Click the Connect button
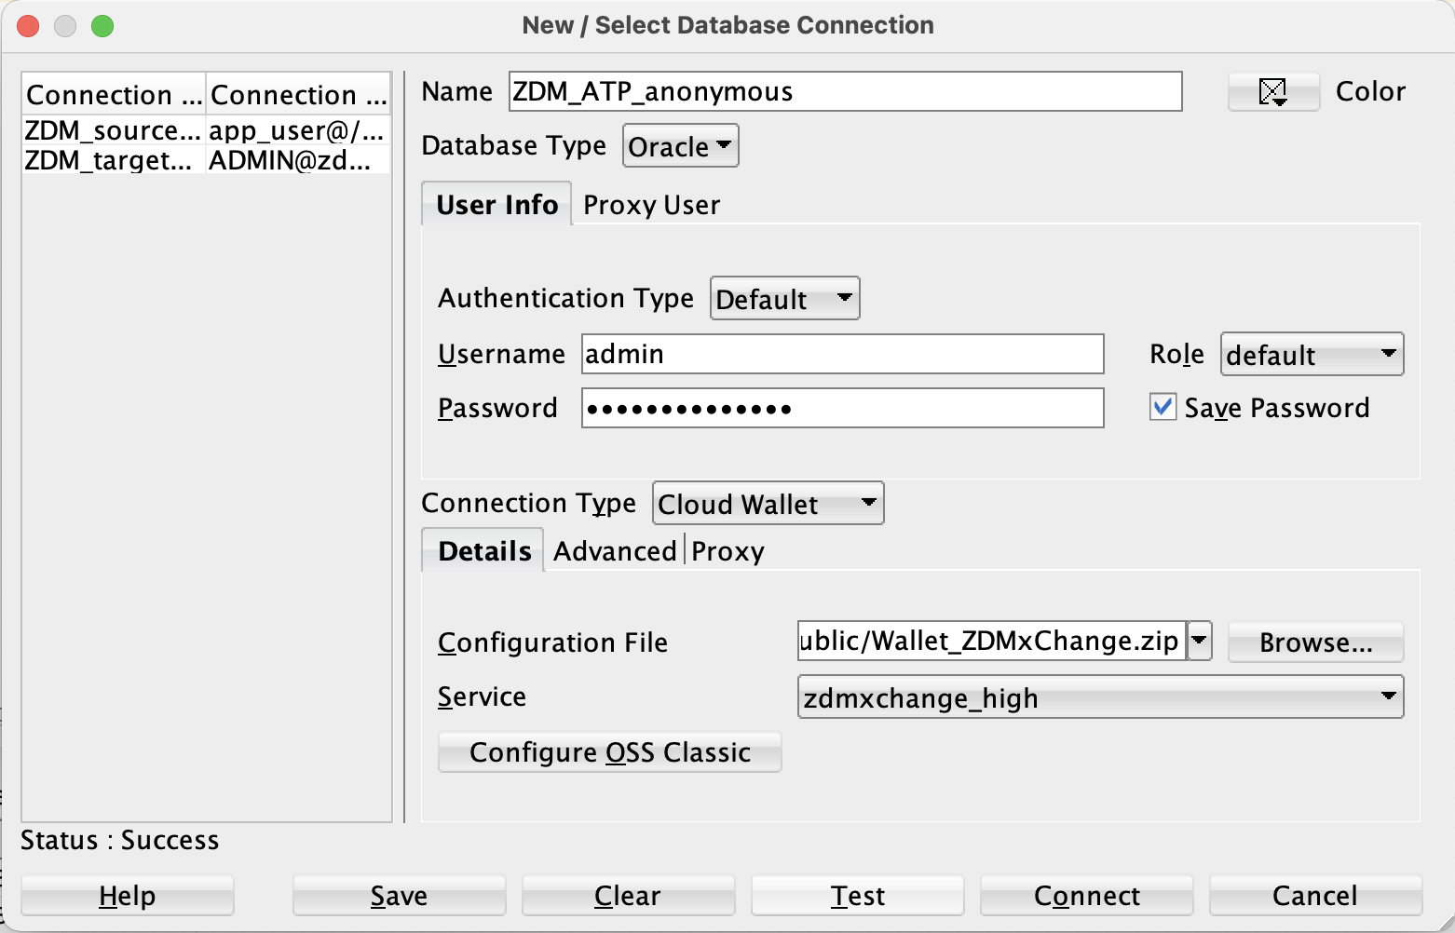 (x=1086, y=896)
